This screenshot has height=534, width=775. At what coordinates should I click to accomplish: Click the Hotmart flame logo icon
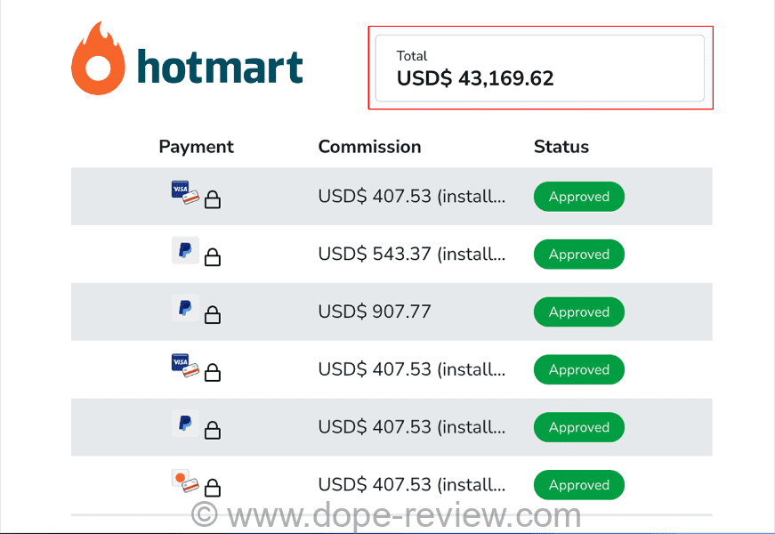pyautogui.click(x=97, y=58)
